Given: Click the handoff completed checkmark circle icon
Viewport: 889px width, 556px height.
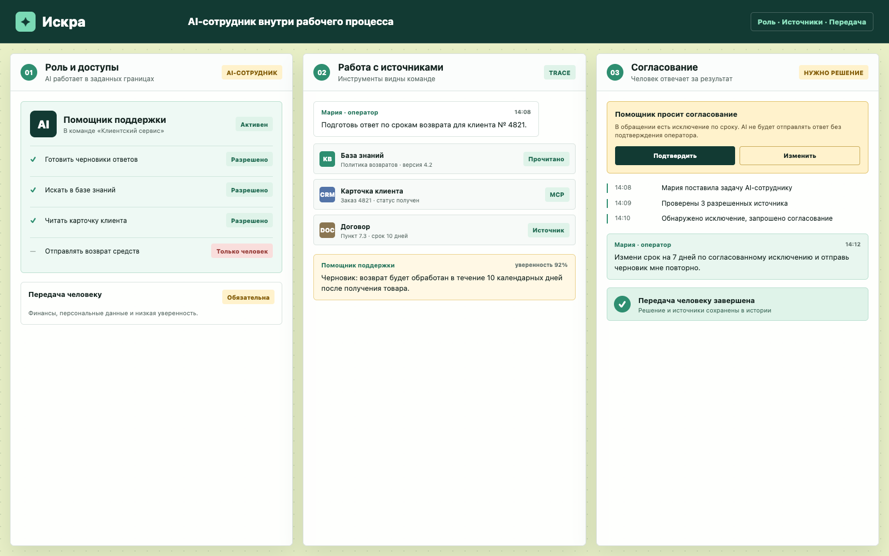Looking at the screenshot, I should (x=622, y=304).
